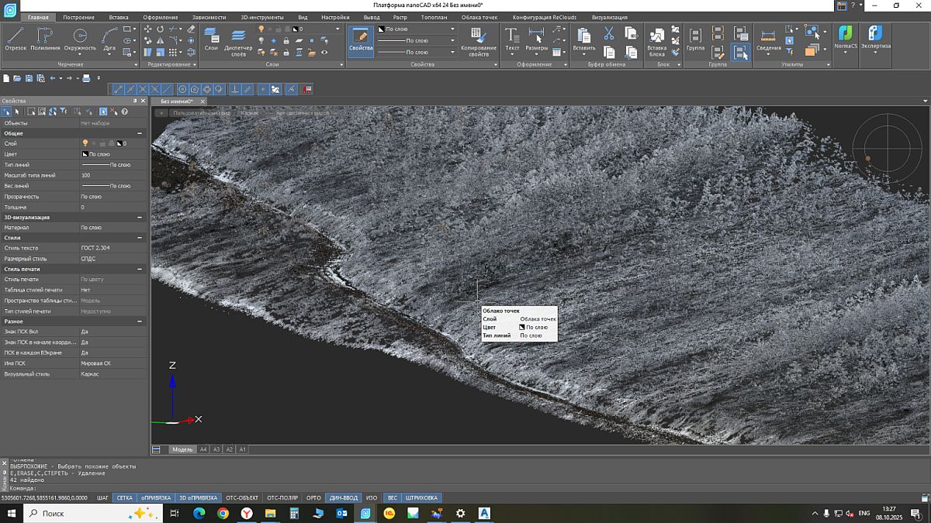Click the scissors cut icon
931x523 pixels.
pyautogui.click(x=609, y=33)
